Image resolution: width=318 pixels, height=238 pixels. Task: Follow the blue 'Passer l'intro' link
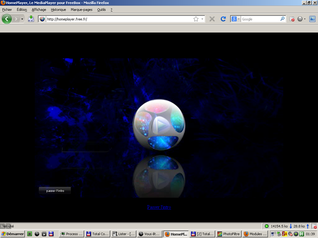(159, 207)
